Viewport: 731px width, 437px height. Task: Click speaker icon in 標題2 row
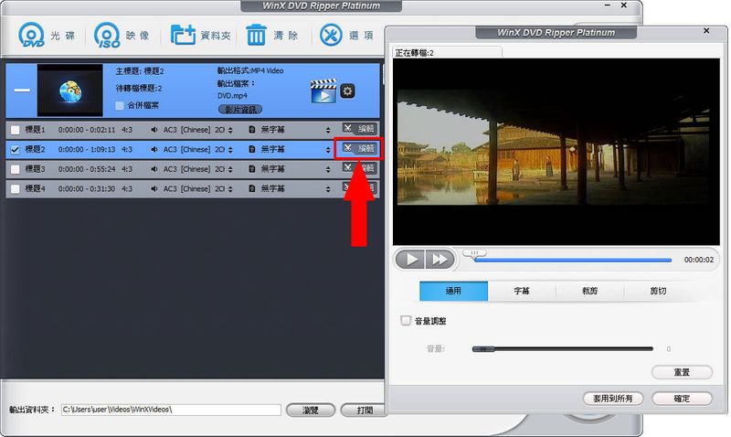pos(154,149)
